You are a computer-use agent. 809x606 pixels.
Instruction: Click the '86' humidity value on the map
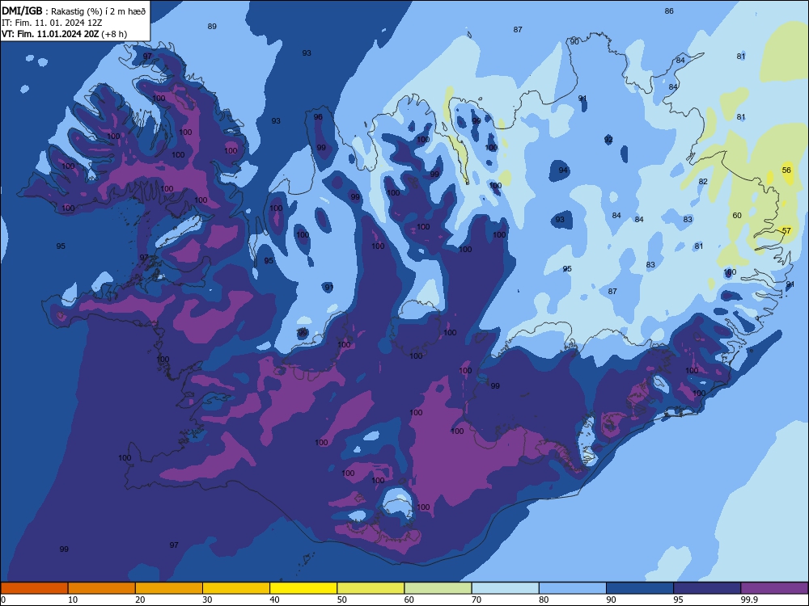pyautogui.click(x=669, y=11)
